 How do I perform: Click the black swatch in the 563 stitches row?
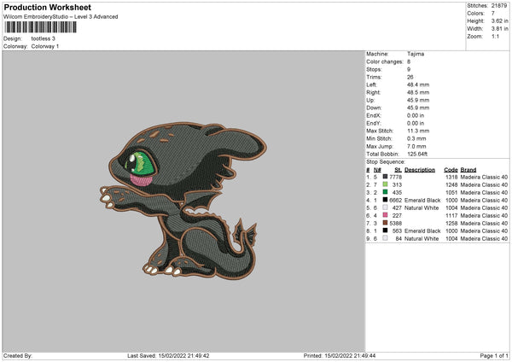(x=385, y=231)
